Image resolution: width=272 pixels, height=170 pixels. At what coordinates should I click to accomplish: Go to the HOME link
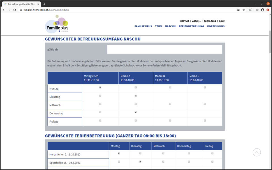pos(222,21)
